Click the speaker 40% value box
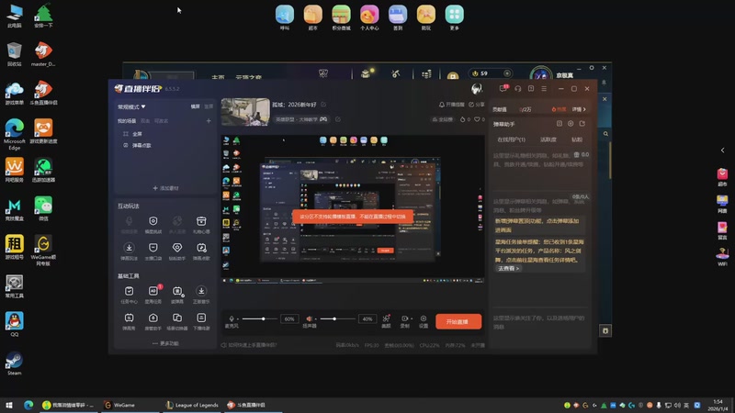This screenshot has height=413, width=735. tap(367, 318)
